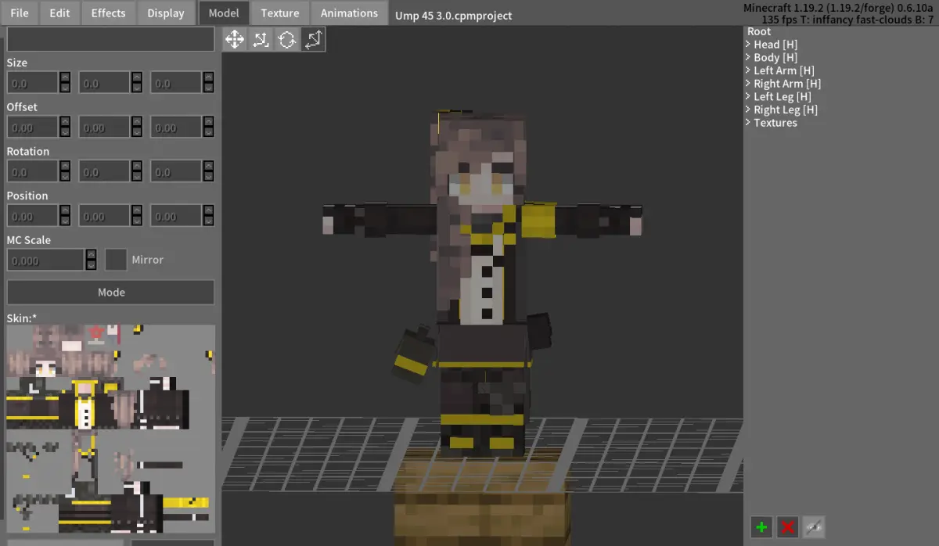Image resolution: width=939 pixels, height=546 pixels.
Task: Increase Rotation X using its up arrow
Action: tap(65, 166)
